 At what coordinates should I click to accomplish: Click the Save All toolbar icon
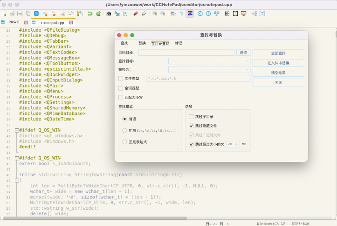[28, 14]
